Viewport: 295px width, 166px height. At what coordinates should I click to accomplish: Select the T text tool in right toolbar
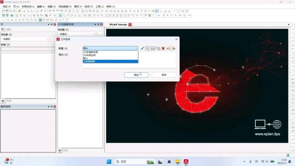[293, 123]
